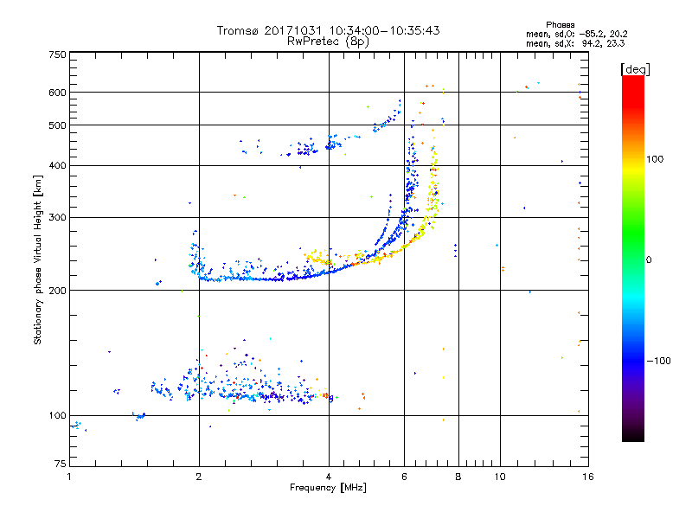This screenshot has height=519, width=692.
Task: Click y-axis tick label "500"
Action: [x=57, y=125]
